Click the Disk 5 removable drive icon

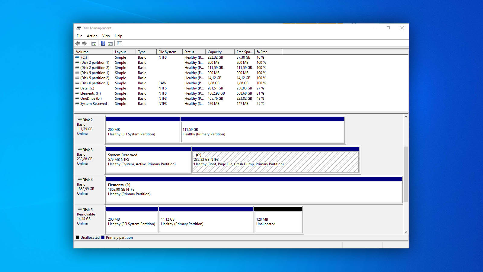coord(80,209)
